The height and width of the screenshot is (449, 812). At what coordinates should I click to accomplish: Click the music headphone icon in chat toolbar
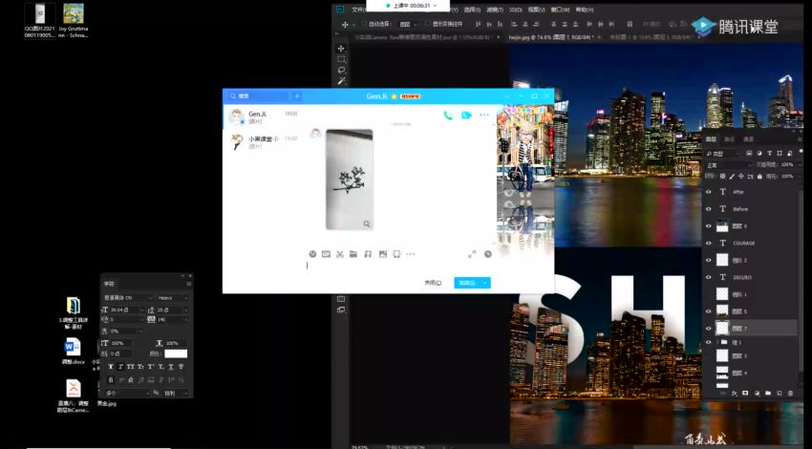tap(368, 254)
